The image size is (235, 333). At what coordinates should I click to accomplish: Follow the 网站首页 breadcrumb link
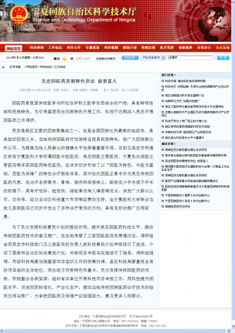pos(32,67)
